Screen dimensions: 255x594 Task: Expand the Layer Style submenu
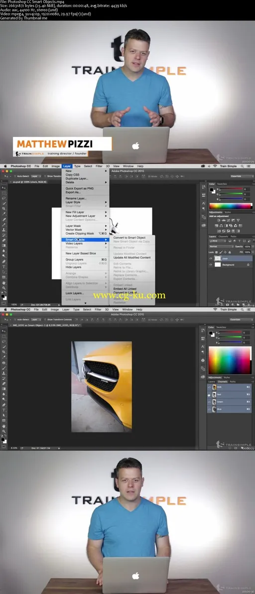tap(86, 202)
